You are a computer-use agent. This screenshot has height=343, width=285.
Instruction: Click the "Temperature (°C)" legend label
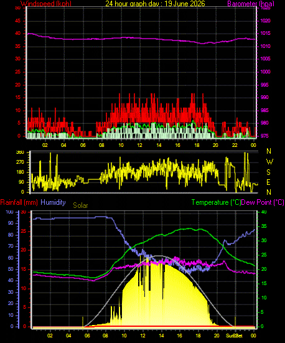[x=216, y=202]
